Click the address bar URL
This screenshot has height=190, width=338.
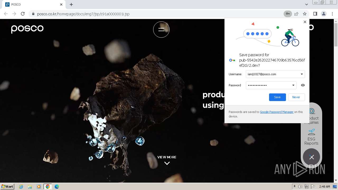click(x=83, y=14)
